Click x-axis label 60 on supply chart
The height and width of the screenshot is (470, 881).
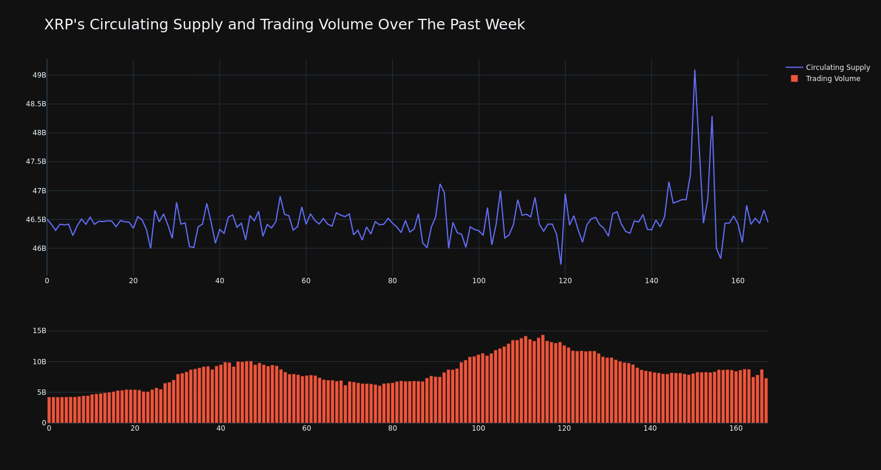306,281
